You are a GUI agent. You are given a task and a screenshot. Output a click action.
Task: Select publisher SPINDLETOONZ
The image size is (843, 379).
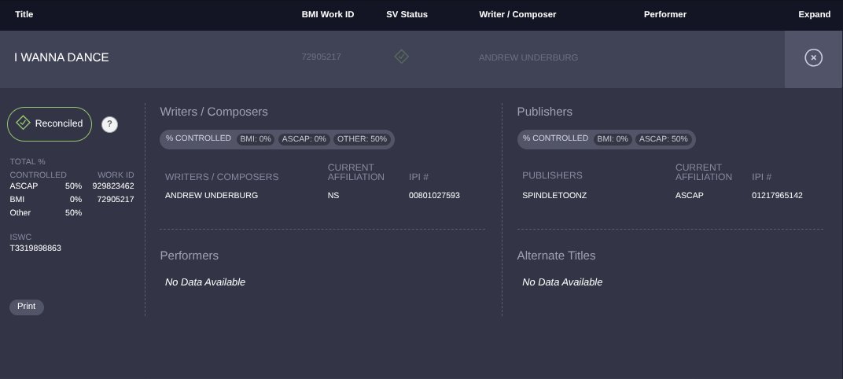coord(554,196)
